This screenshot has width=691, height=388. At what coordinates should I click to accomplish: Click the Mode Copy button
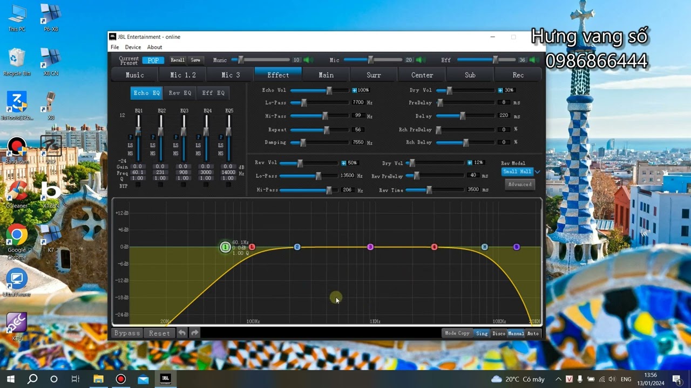tap(457, 334)
